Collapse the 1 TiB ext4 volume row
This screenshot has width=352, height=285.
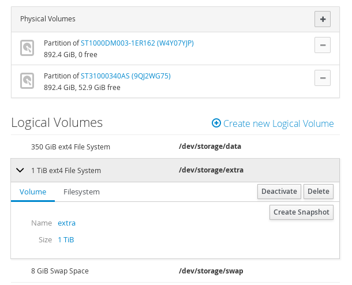[x=20, y=170]
